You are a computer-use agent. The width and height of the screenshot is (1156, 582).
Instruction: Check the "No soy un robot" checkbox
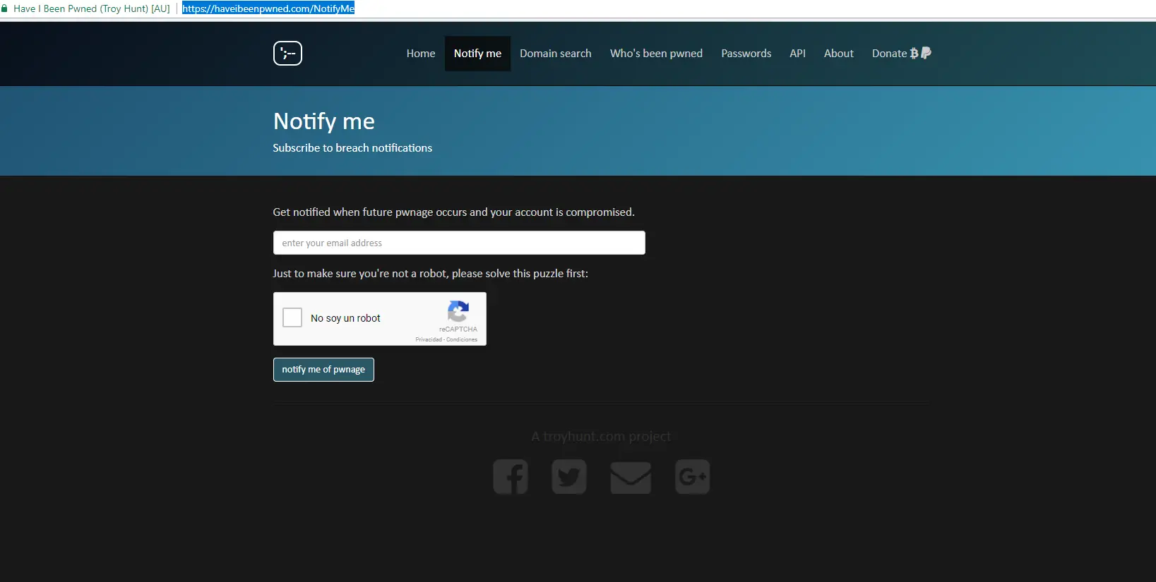292,317
